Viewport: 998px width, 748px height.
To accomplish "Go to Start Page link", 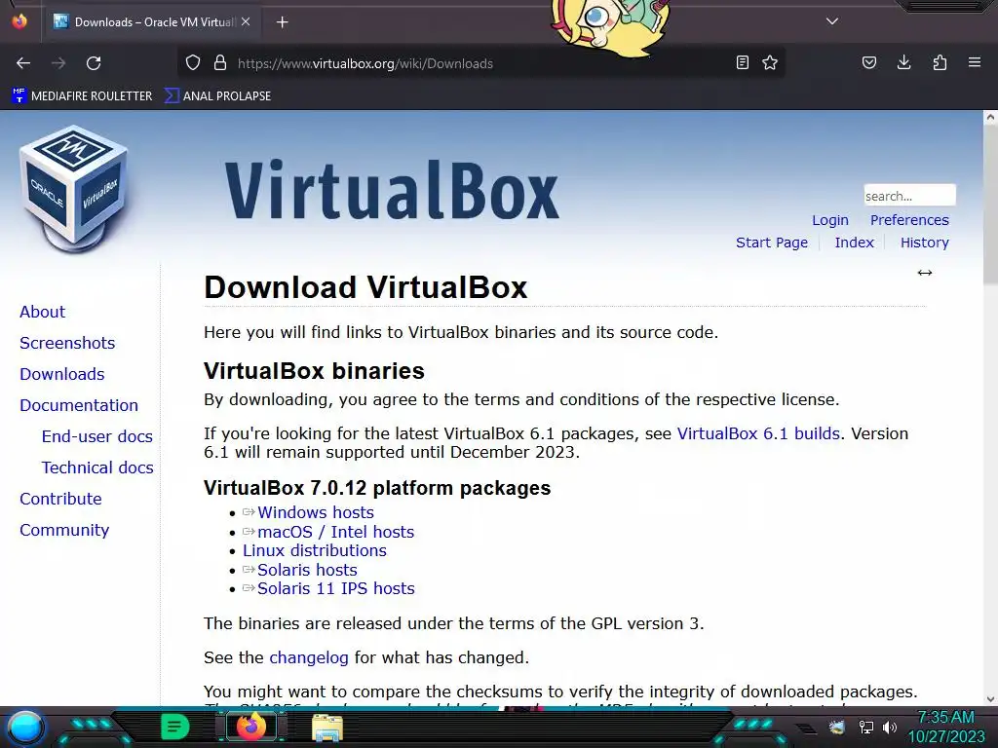I will coord(772,243).
